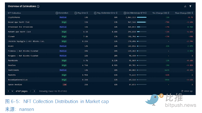The height and width of the screenshot is (113, 202).
Task: Select the Azuki collection row
Action: (100, 46)
